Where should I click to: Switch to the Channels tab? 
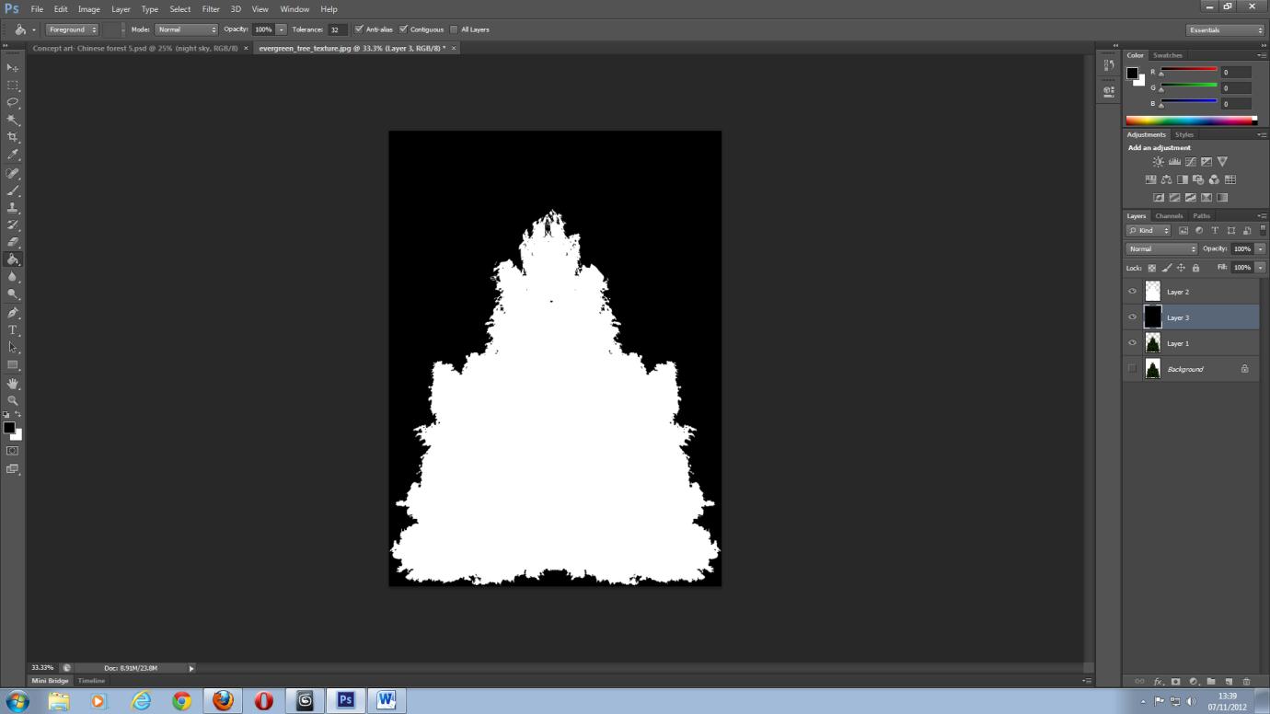(1169, 215)
